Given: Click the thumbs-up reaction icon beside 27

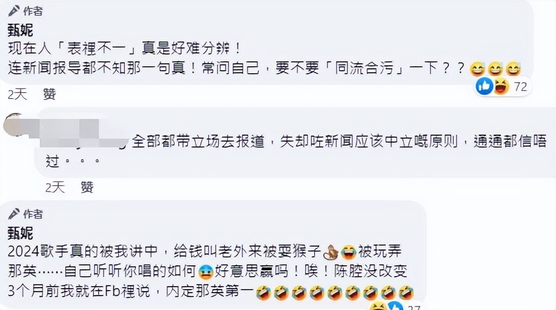Looking at the screenshot, I should pos(394,306).
